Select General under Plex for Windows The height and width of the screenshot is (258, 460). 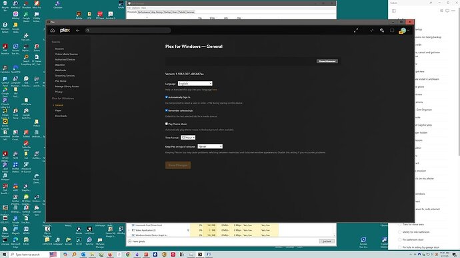coord(59,105)
